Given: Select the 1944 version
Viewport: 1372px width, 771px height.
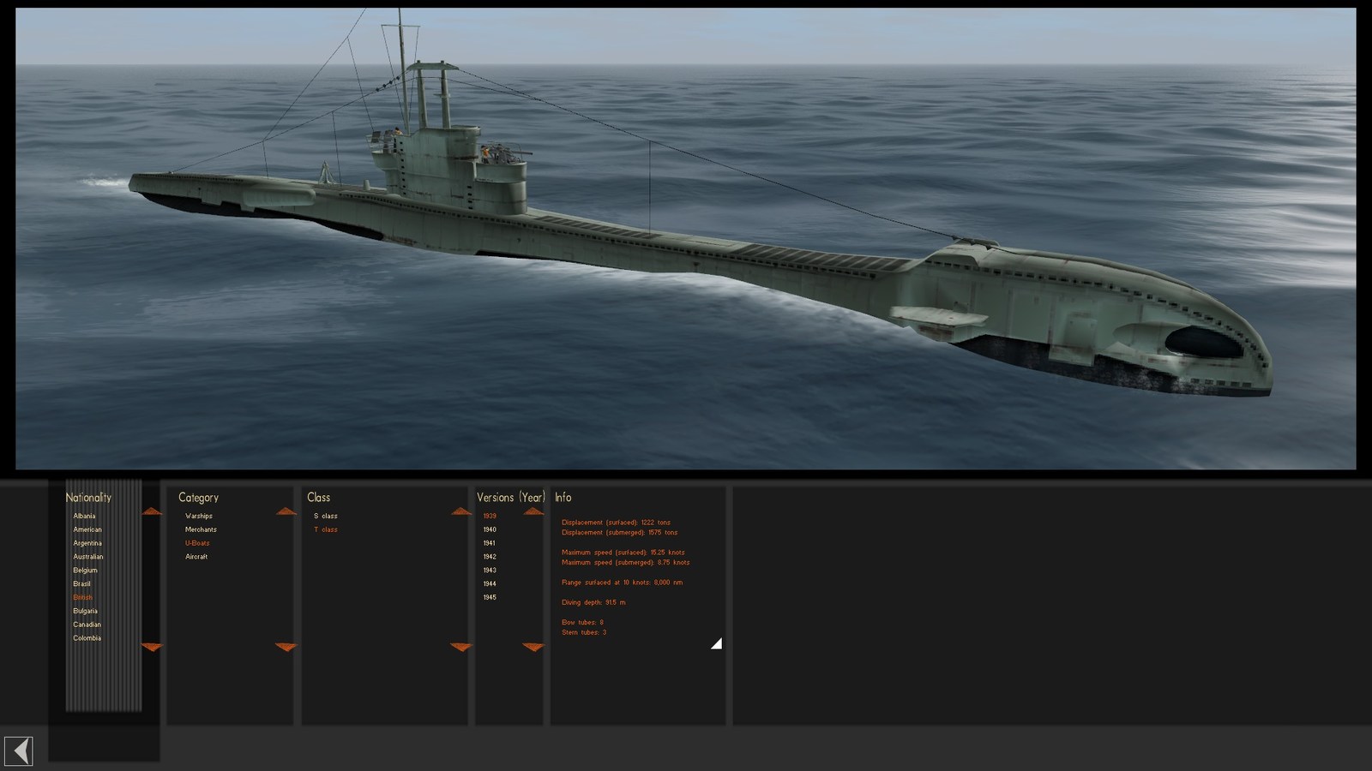Looking at the screenshot, I should (490, 584).
